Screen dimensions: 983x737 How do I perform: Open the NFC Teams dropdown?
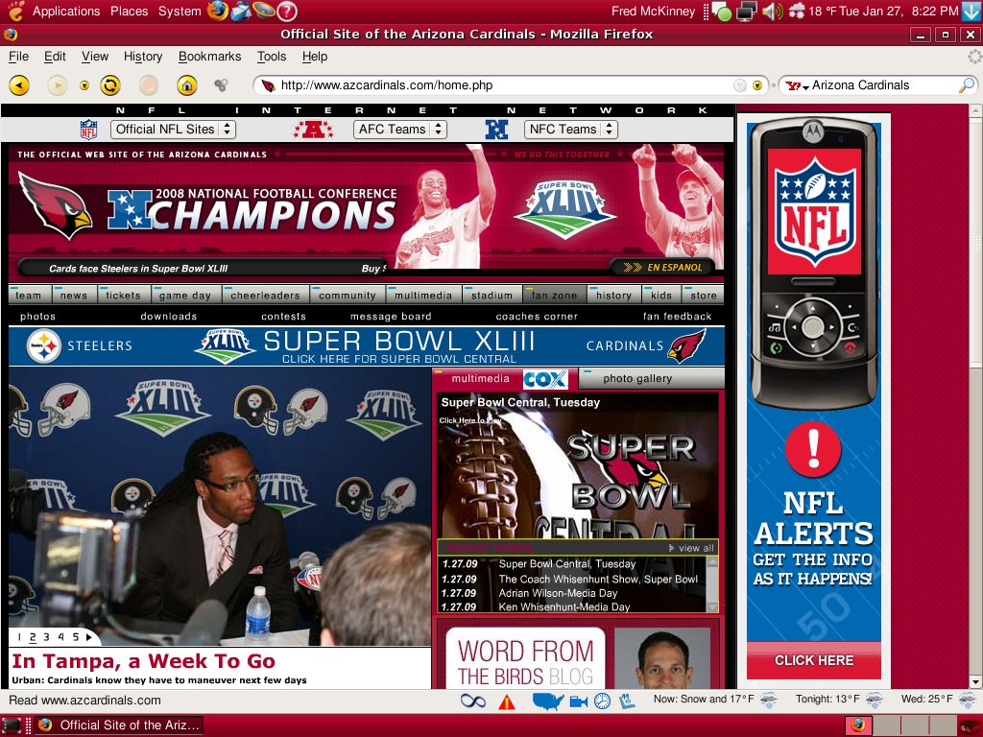571,130
